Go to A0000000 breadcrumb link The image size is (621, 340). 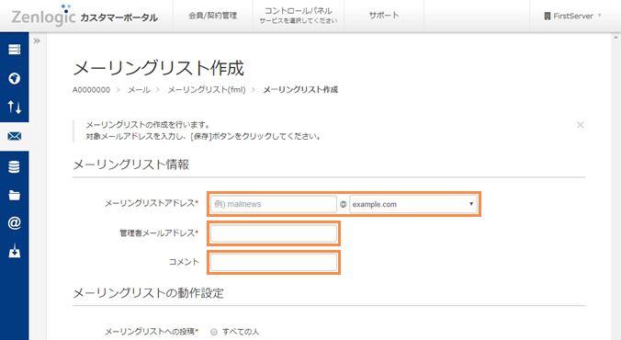(x=91, y=90)
